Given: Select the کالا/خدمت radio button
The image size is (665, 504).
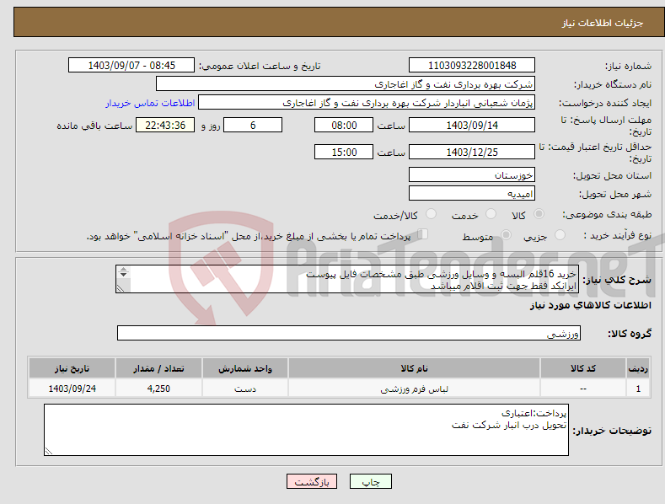Looking at the screenshot, I should pos(431,214).
